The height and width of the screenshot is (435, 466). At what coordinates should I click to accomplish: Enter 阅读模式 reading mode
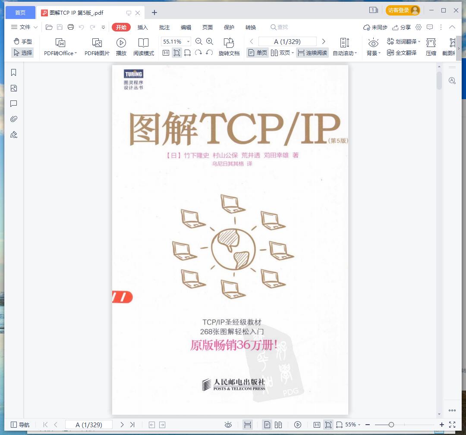[x=144, y=47]
